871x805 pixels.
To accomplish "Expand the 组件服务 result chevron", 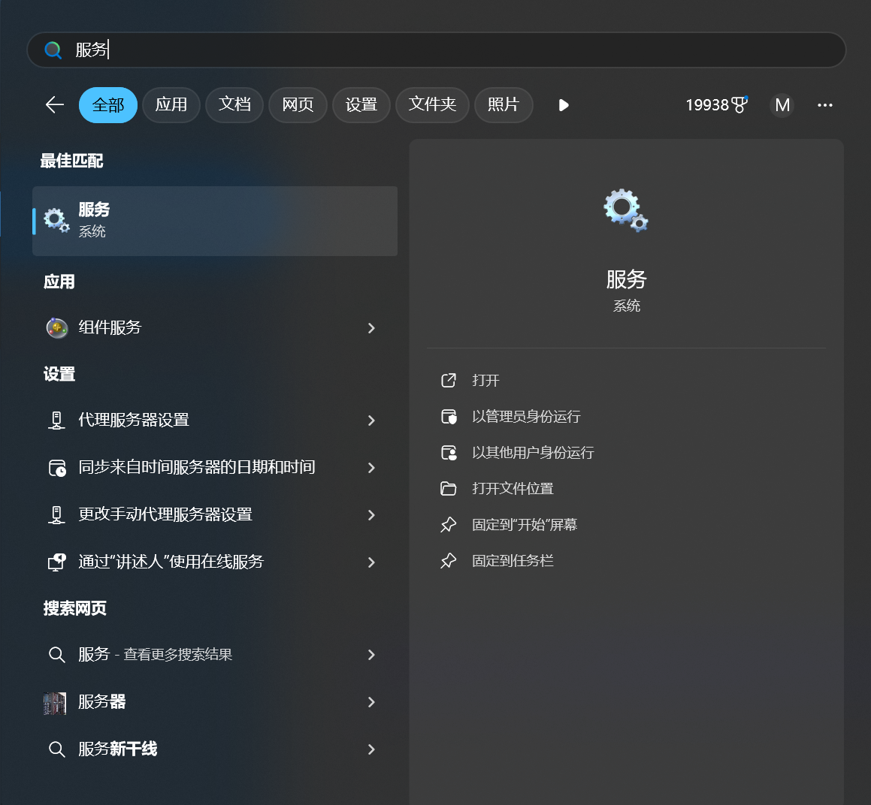I will click(x=371, y=328).
